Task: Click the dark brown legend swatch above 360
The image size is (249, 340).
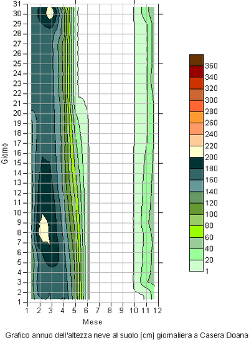Action: (x=196, y=60)
